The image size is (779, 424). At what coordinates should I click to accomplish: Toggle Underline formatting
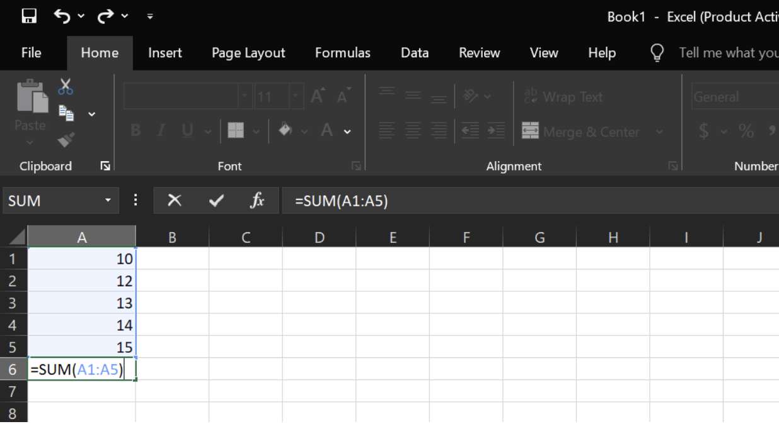(x=187, y=131)
